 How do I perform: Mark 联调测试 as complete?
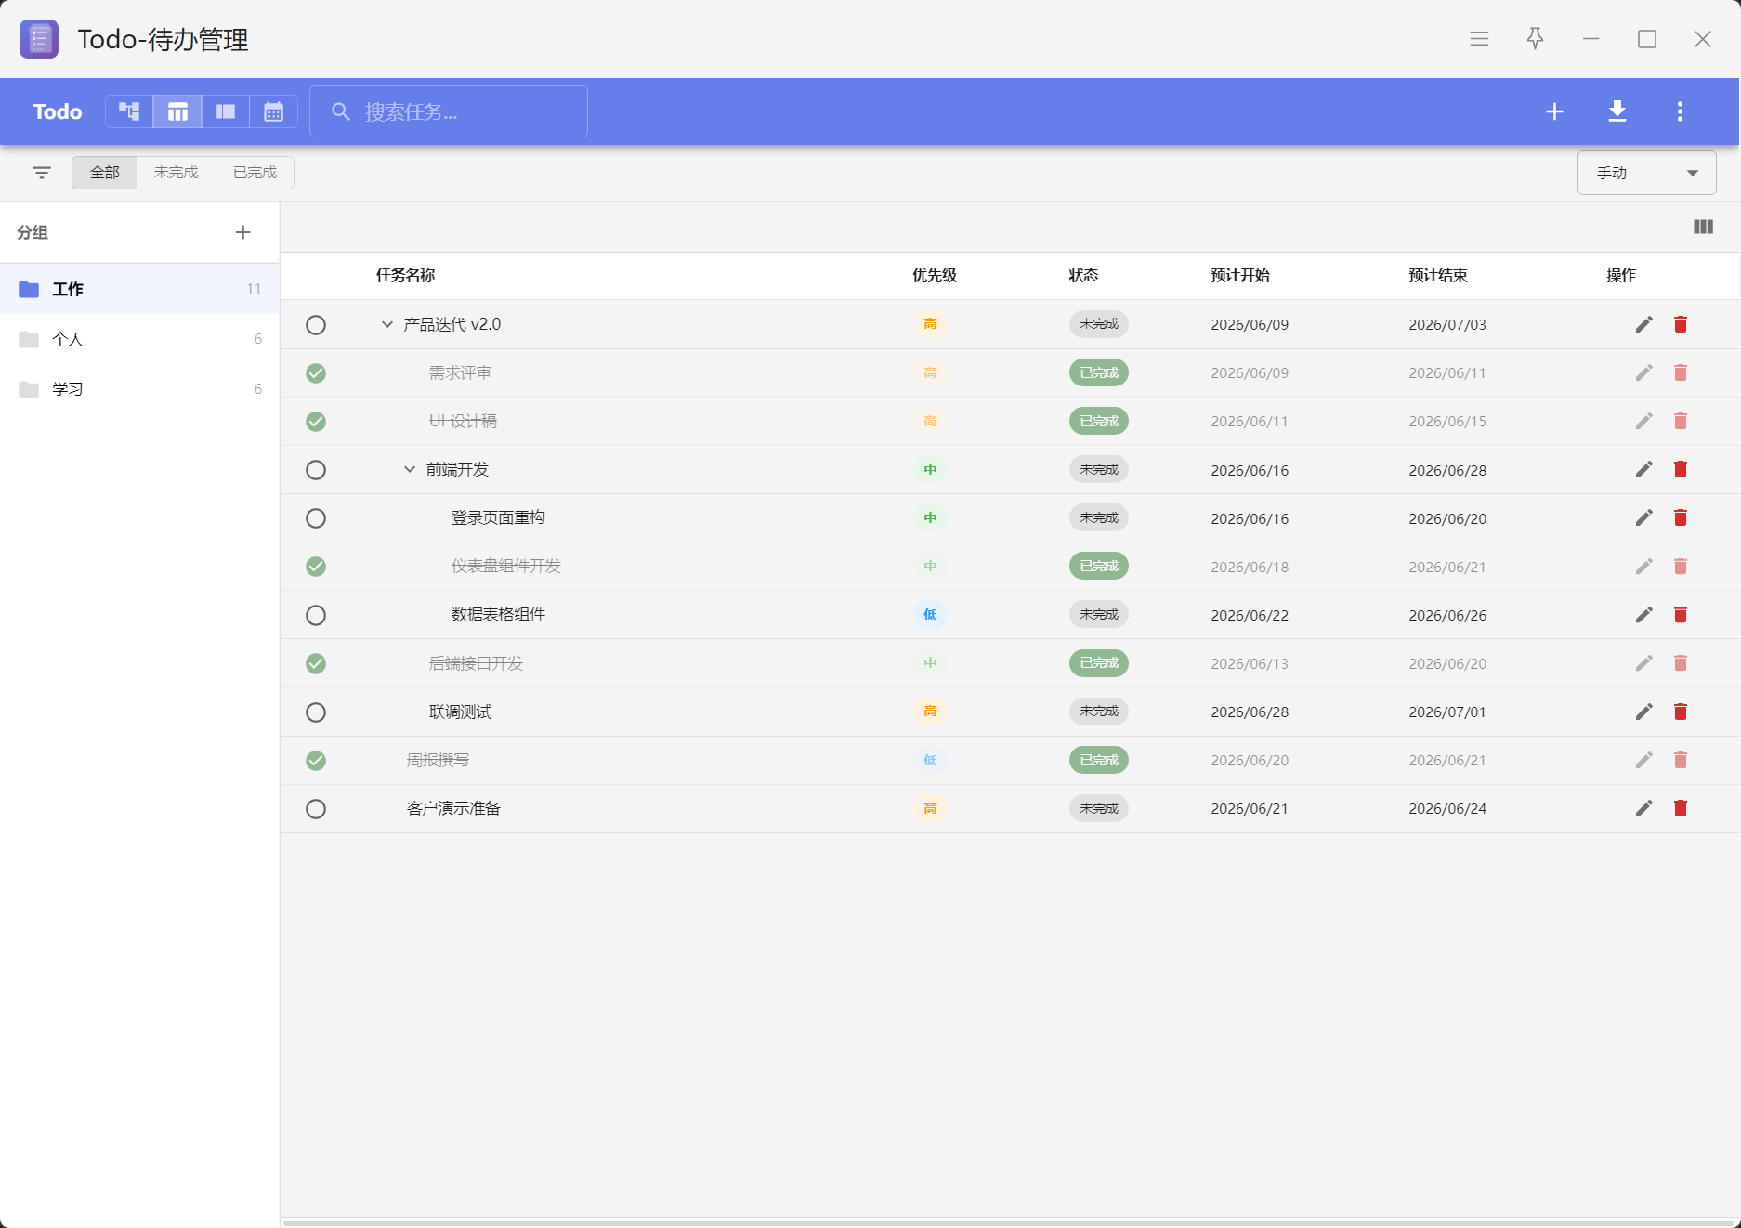pos(316,712)
